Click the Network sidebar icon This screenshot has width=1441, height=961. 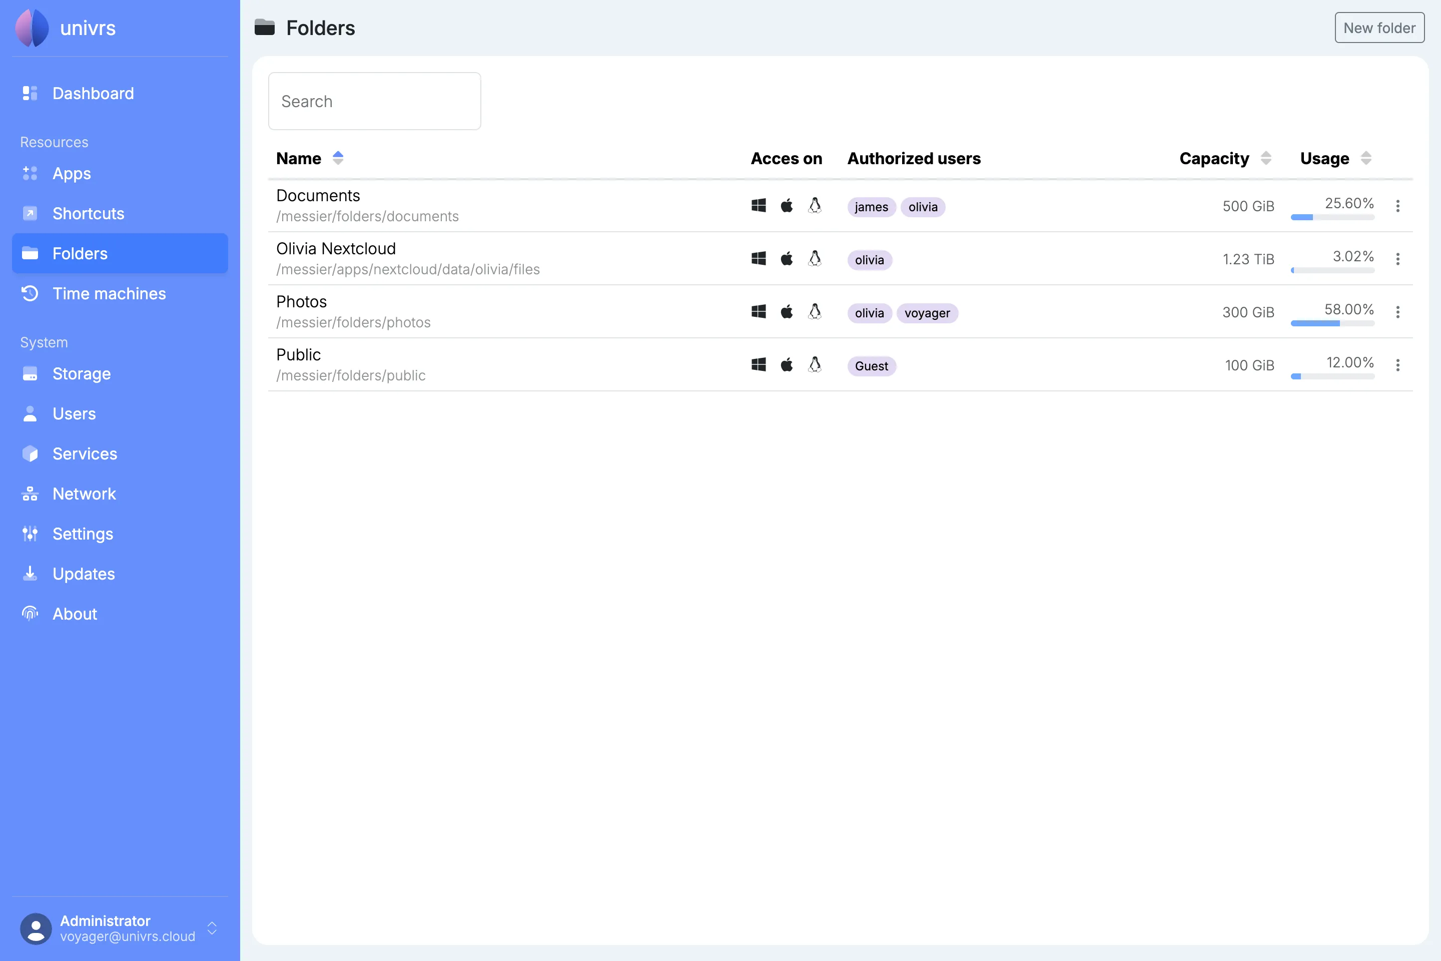[x=30, y=494]
